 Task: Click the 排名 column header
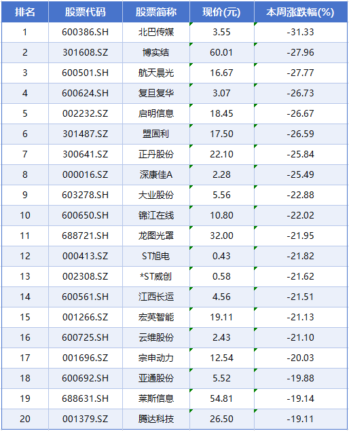[25, 12]
